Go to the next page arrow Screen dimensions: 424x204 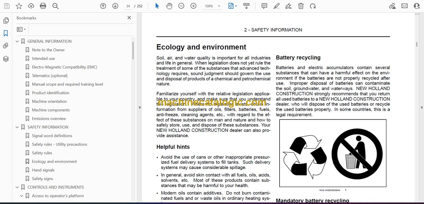[115, 6]
